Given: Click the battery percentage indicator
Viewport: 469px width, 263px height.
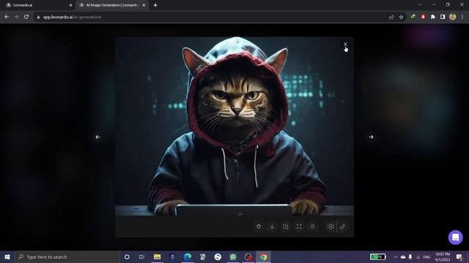Looking at the screenshot, I should tap(378, 256).
